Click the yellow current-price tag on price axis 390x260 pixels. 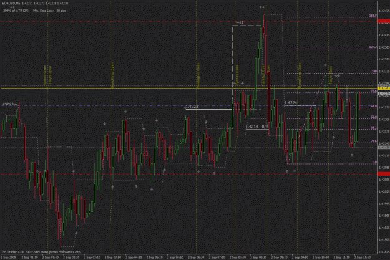point(384,89)
